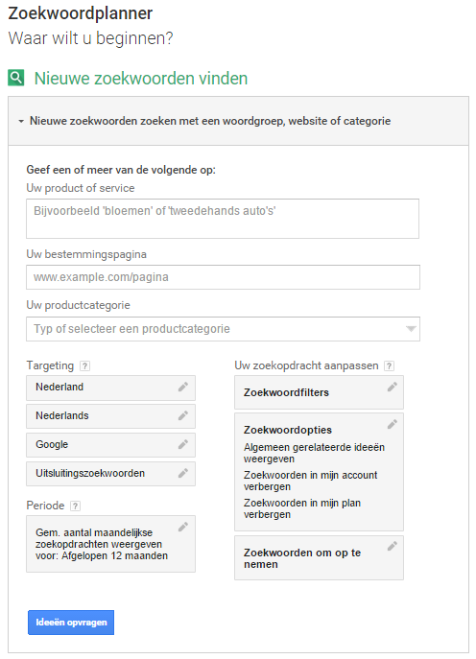Edit 'Zoekwoorden om op te nemen' pencil

[x=393, y=546]
